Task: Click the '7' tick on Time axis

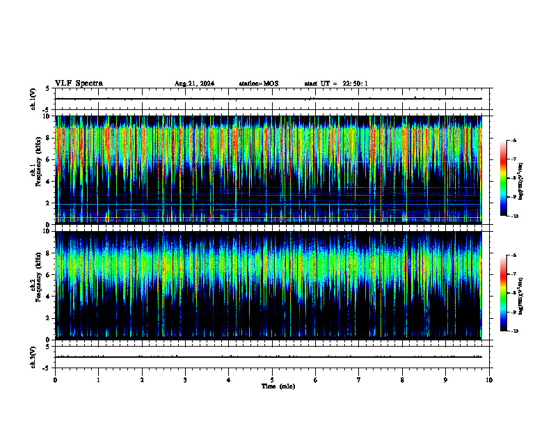Action: (359, 380)
